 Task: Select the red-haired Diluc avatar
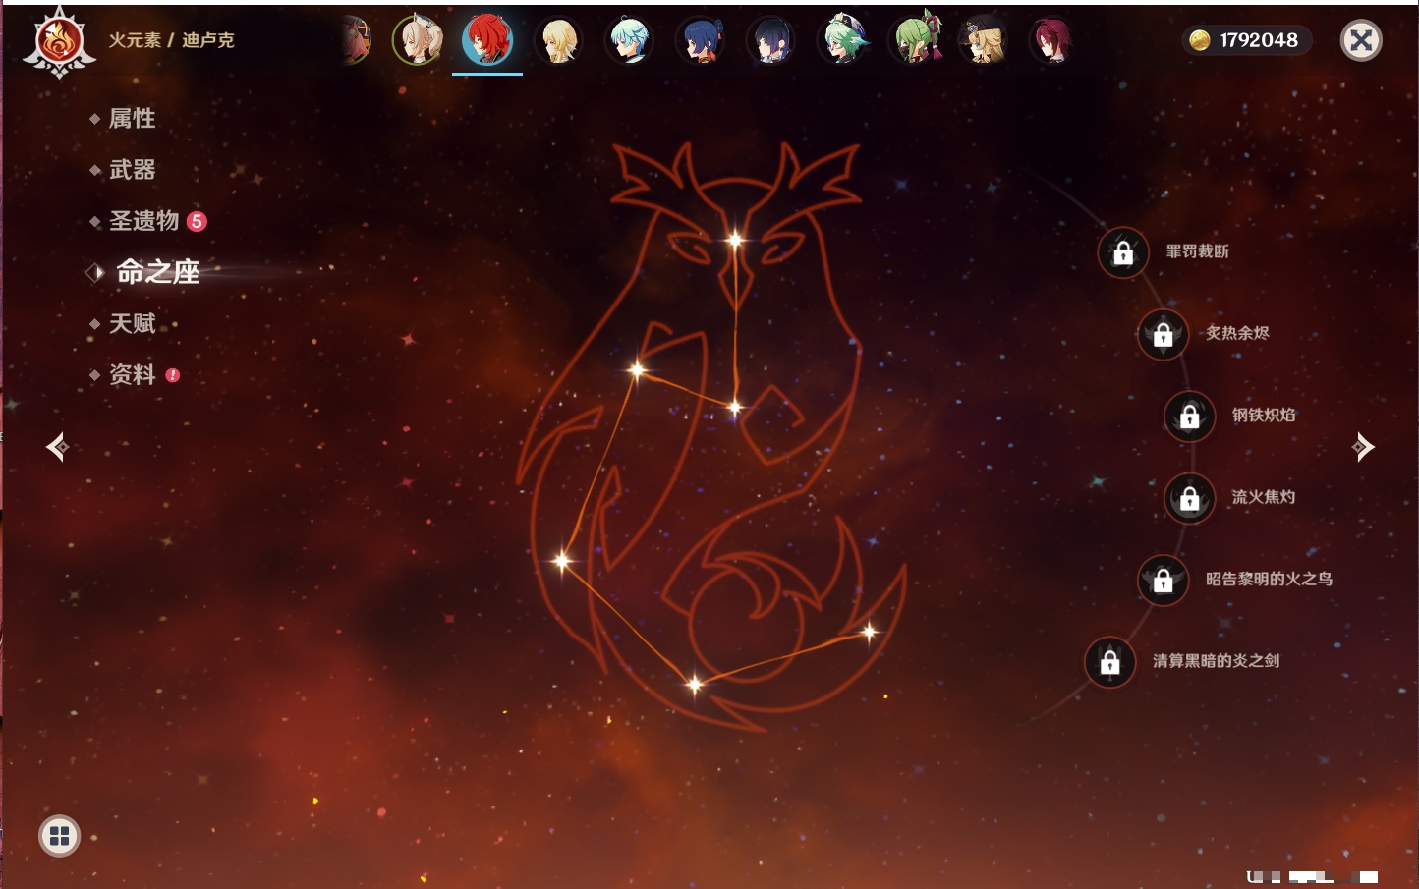click(487, 40)
